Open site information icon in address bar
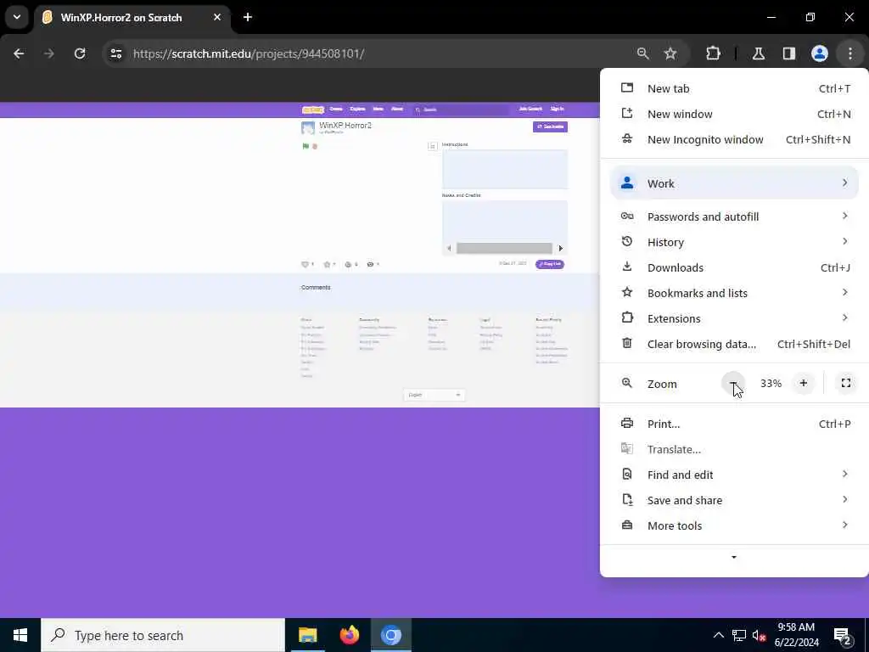Viewport: 869px width, 652px height. (x=115, y=53)
